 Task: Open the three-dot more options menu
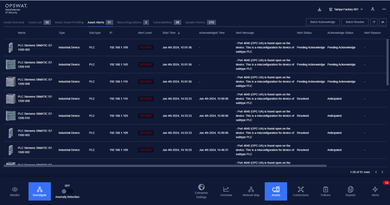pos(384,9)
